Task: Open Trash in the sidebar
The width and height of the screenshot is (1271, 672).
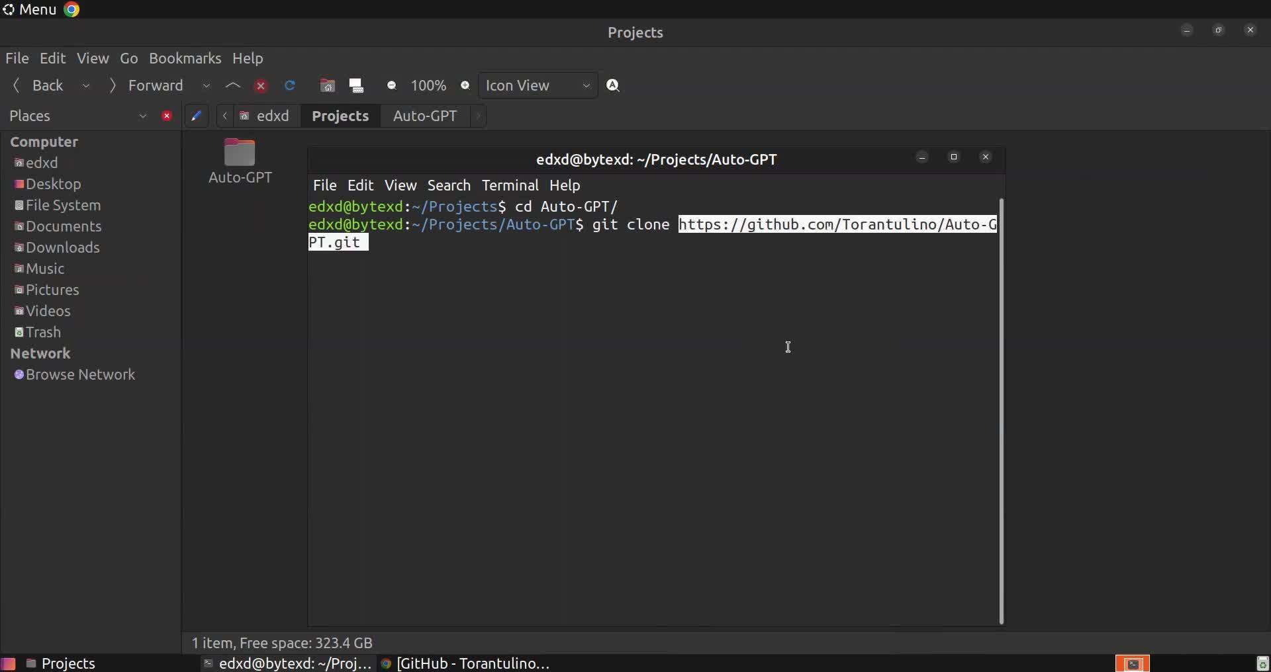Action: [x=43, y=332]
